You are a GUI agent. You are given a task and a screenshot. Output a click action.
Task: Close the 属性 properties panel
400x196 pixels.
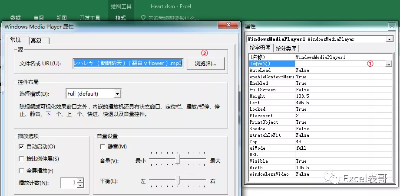click(392, 26)
